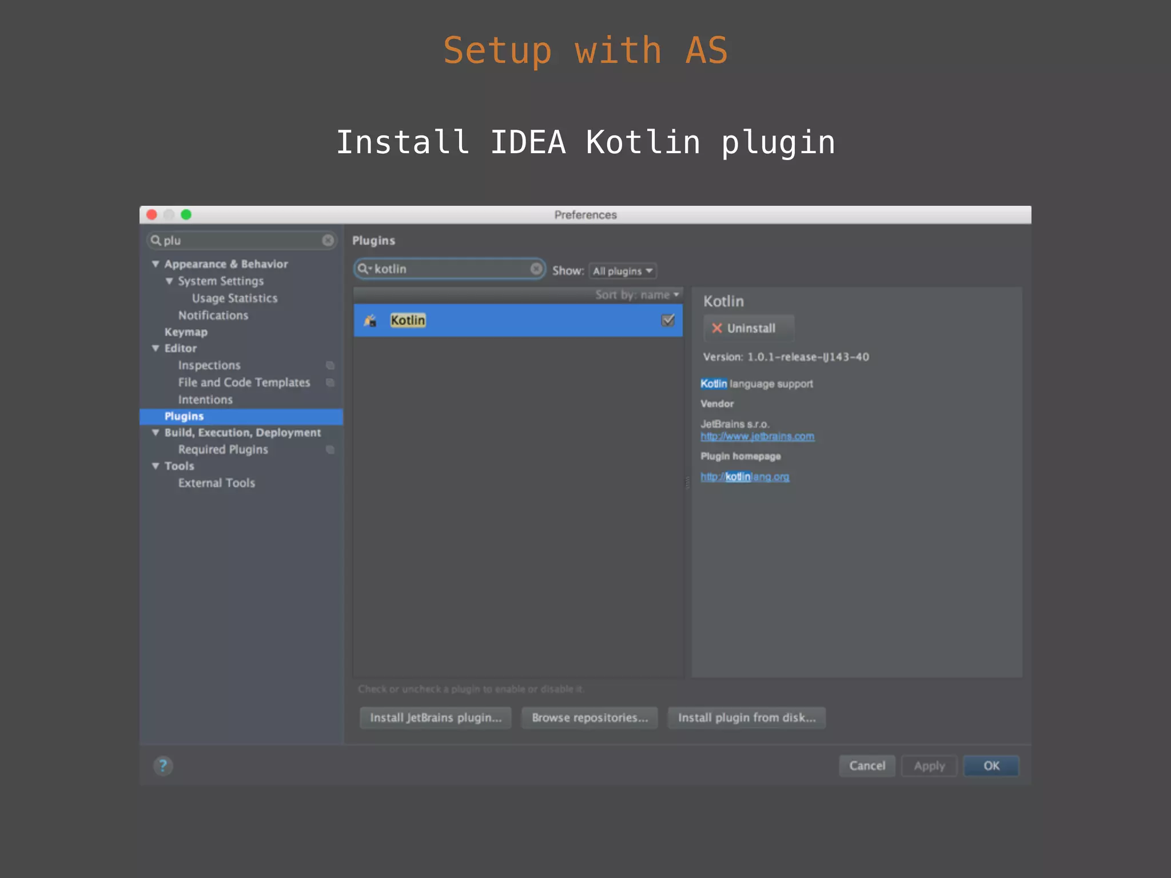Click the Apply button
The width and height of the screenshot is (1171, 878).
point(929,766)
